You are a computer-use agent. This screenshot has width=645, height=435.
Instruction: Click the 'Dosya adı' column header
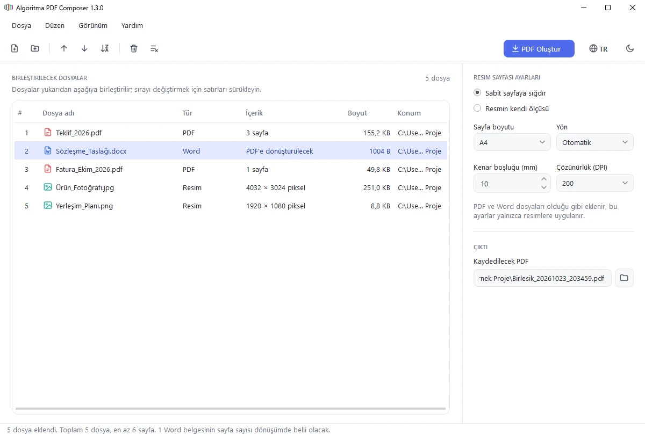coord(59,113)
